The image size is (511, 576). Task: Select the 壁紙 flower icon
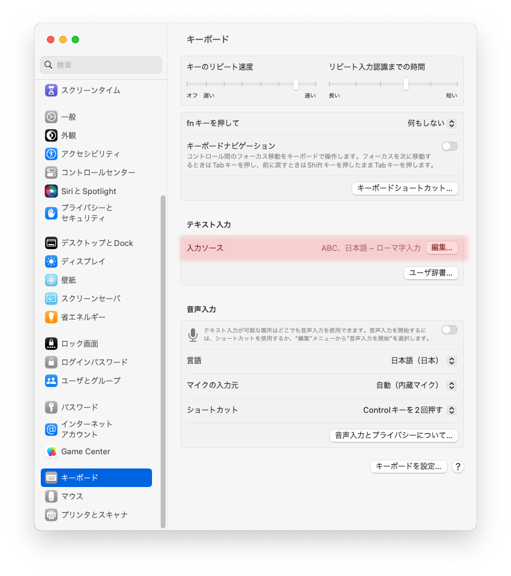coord(51,280)
